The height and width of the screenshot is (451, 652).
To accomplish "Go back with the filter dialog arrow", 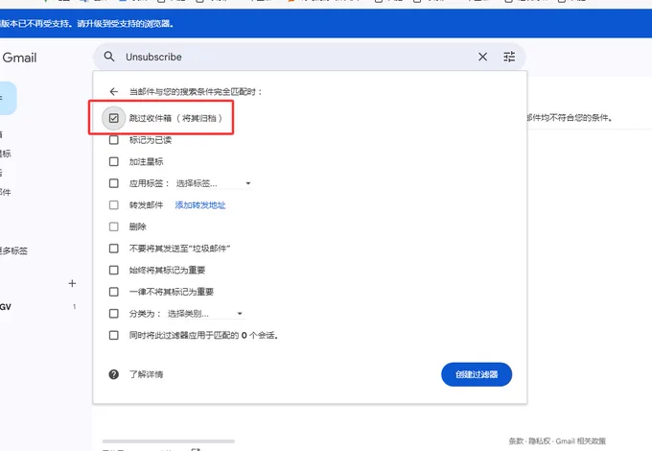I will tap(113, 91).
